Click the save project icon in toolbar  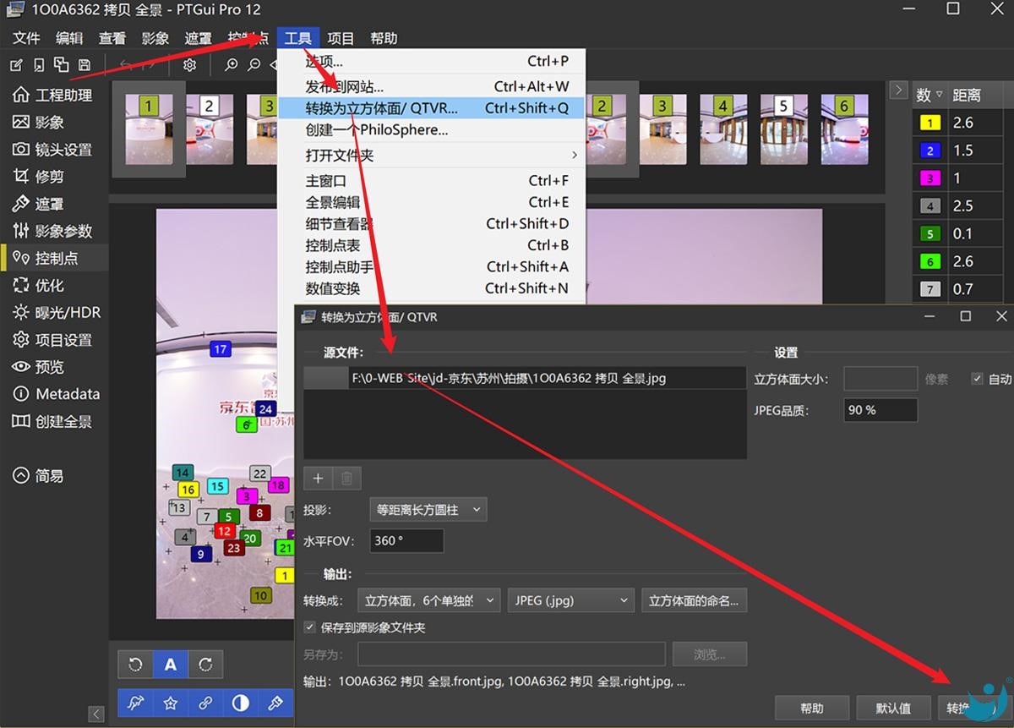click(x=84, y=65)
